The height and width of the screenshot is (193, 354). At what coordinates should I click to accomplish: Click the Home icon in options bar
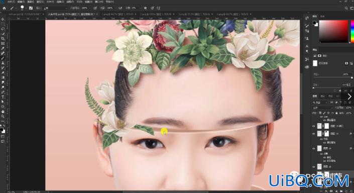click(4, 8)
